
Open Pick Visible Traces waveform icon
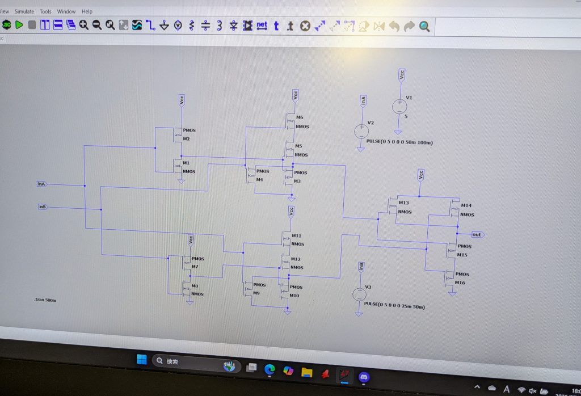[x=137, y=25]
